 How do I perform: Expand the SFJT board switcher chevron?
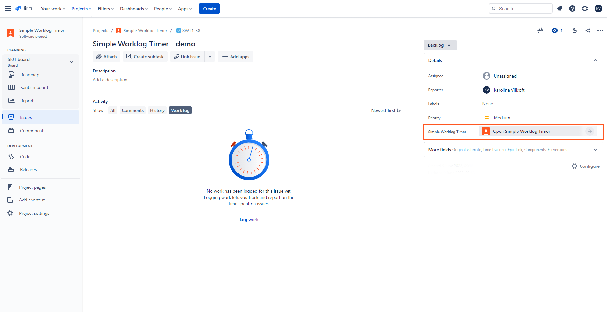tap(72, 62)
